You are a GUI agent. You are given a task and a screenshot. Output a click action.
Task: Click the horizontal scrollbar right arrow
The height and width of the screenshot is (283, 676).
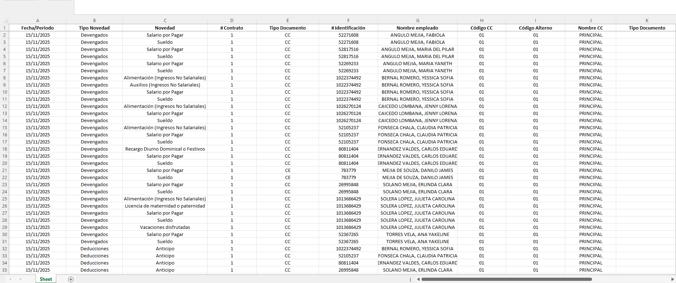pyautogui.click(x=672, y=279)
